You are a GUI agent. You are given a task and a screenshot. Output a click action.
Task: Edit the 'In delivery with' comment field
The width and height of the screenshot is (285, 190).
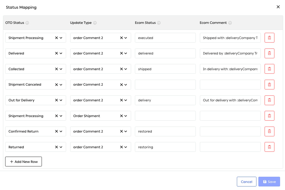230,69
